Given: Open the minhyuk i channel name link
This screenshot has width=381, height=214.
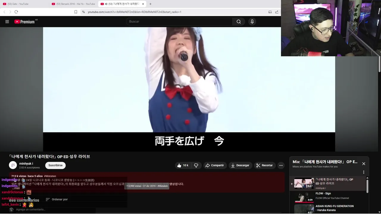Looking at the screenshot, I should point(26,163).
